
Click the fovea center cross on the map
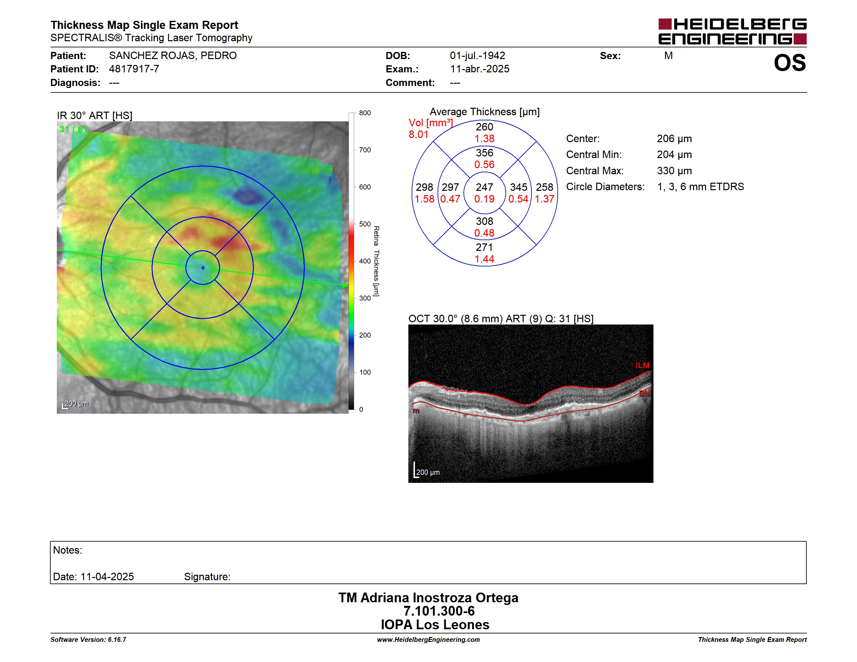pyautogui.click(x=203, y=268)
